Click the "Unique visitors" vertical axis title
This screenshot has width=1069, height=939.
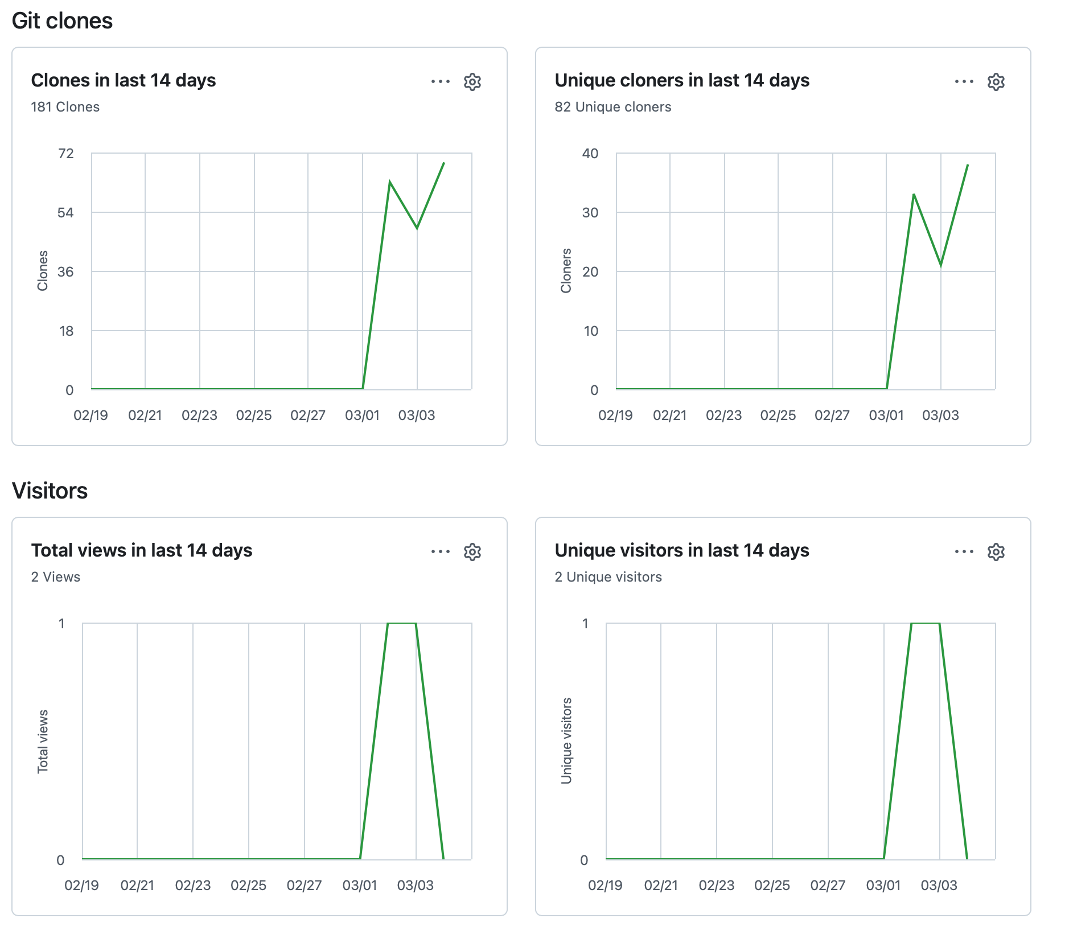click(566, 741)
